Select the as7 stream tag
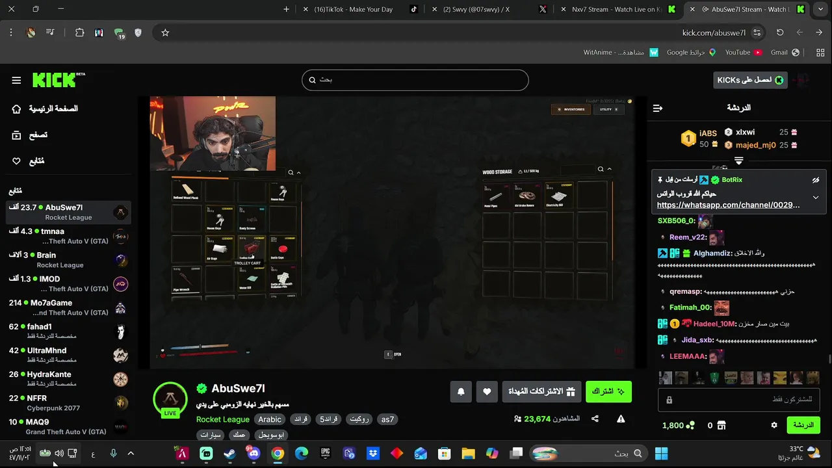Screen dimensions: 832x468 (x=387, y=419)
